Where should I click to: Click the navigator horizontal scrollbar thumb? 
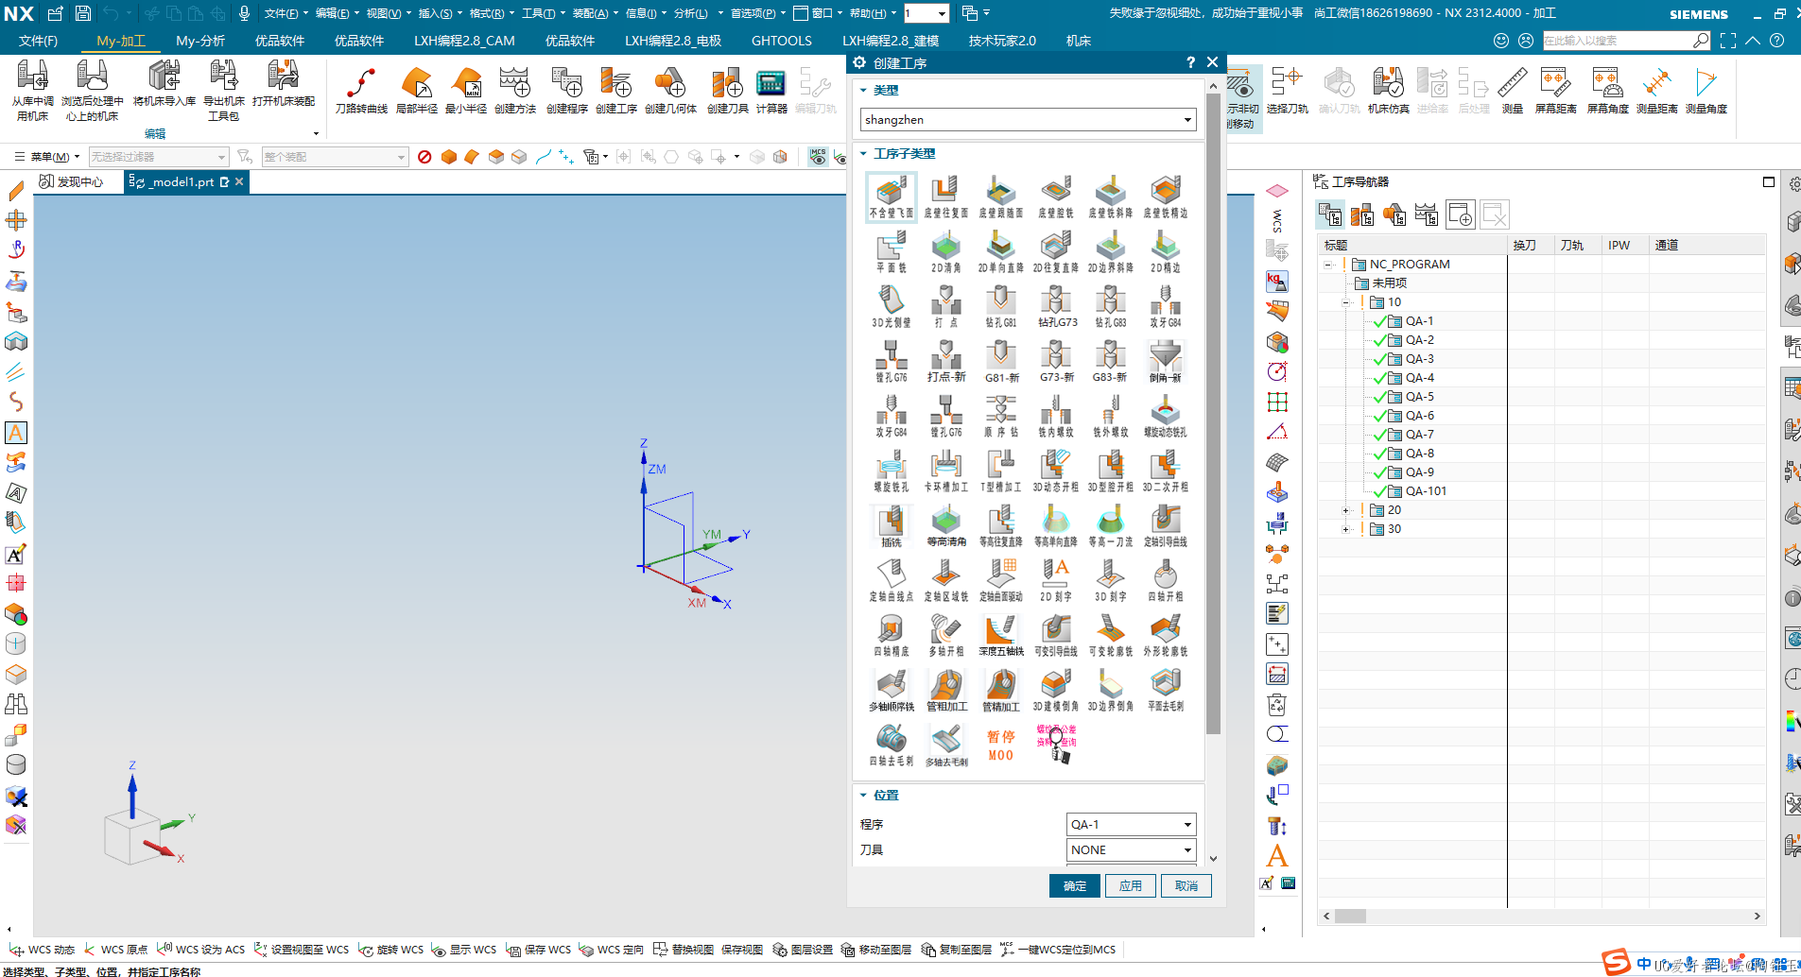1350,916
